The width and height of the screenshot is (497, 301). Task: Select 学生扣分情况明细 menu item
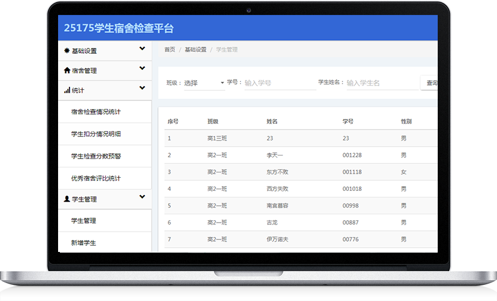pyautogui.click(x=96, y=134)
